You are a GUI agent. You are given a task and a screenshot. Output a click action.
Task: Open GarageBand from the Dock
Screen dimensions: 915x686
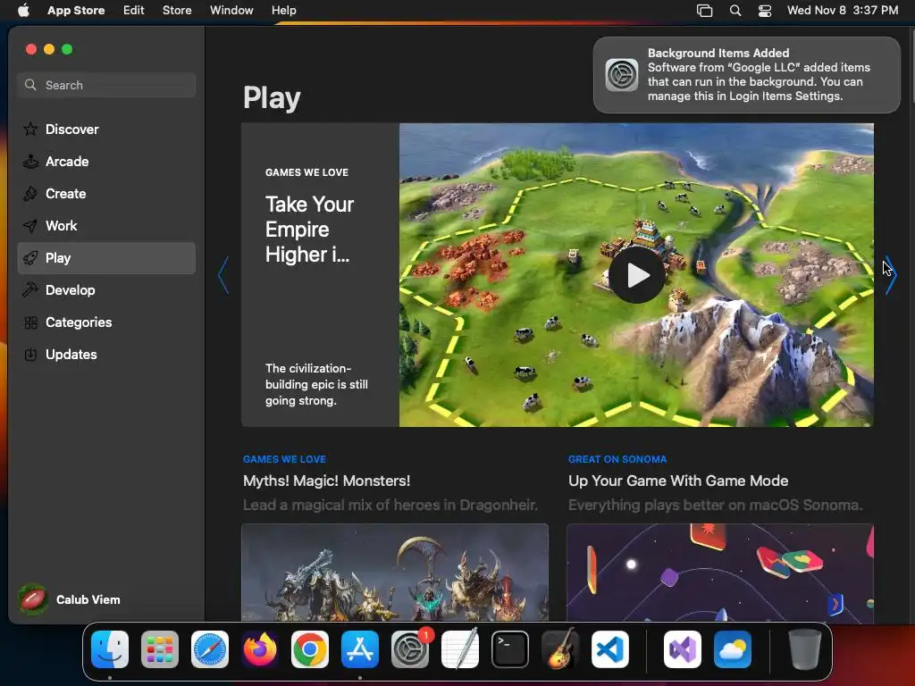tap(560, 649)
